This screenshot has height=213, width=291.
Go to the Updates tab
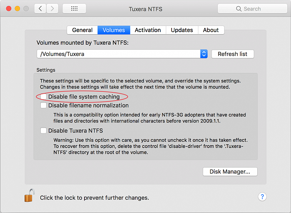182,30
